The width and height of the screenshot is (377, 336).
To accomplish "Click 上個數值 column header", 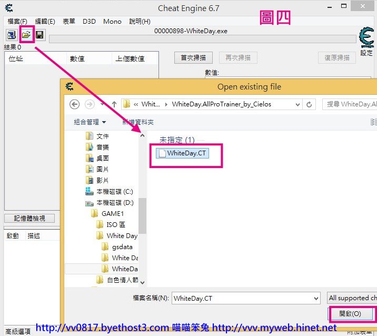I will coord(135,58).
